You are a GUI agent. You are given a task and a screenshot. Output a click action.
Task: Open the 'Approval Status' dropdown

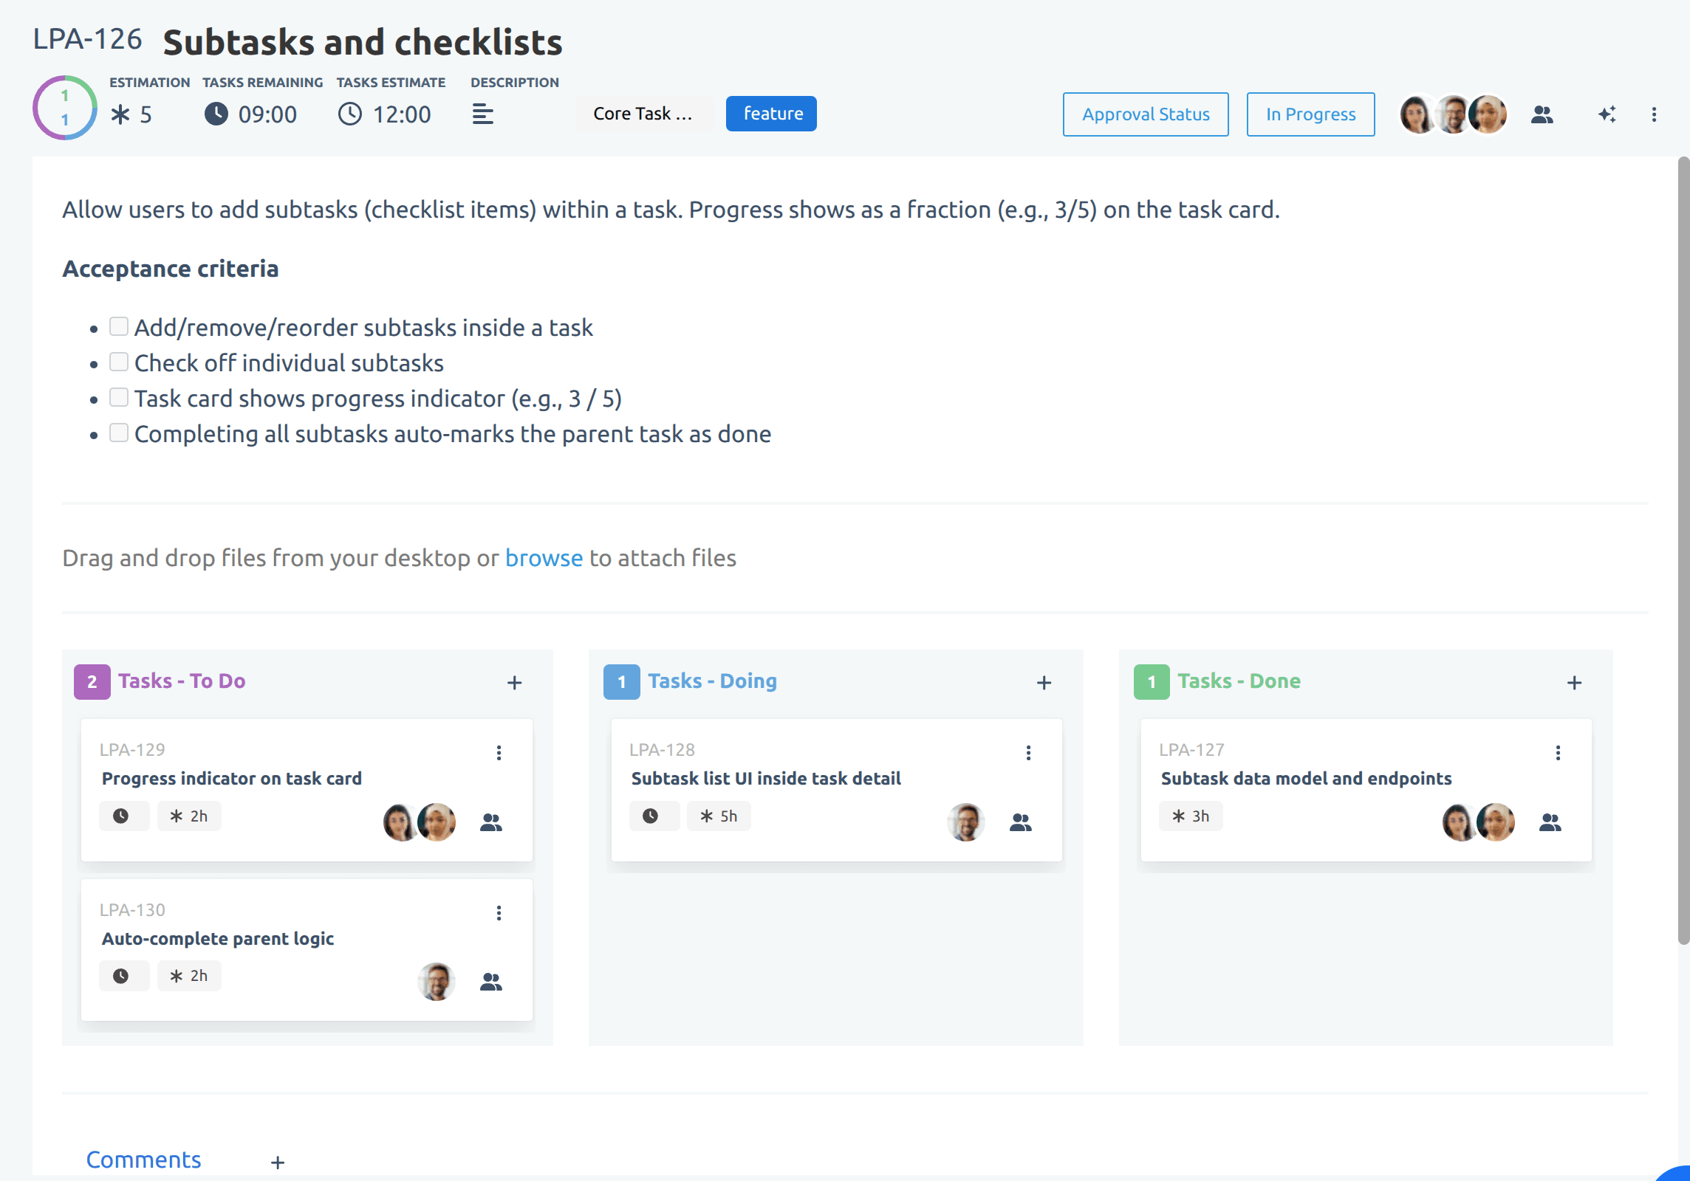[x=1145, y=114]
